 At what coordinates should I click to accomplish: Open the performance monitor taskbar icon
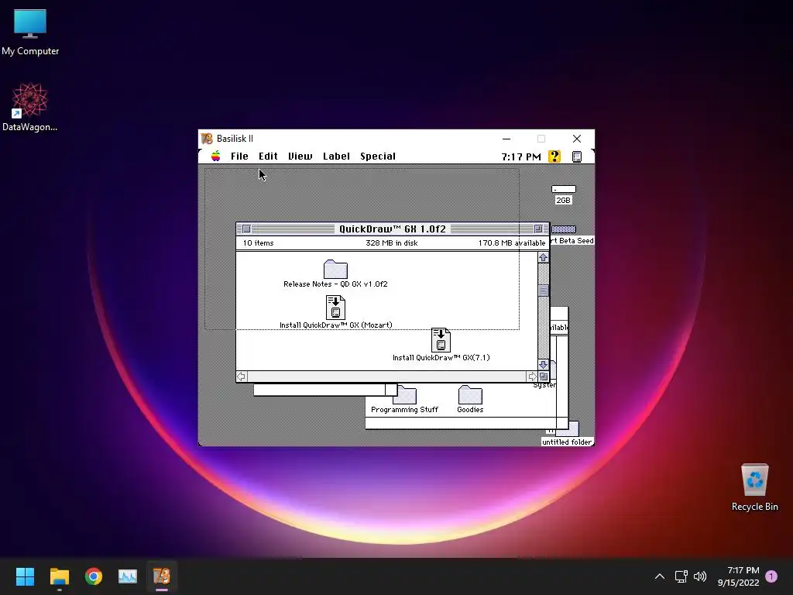[x=128, y=576]
